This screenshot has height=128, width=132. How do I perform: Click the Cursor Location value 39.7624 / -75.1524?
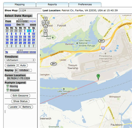click(x=18, y=78)
